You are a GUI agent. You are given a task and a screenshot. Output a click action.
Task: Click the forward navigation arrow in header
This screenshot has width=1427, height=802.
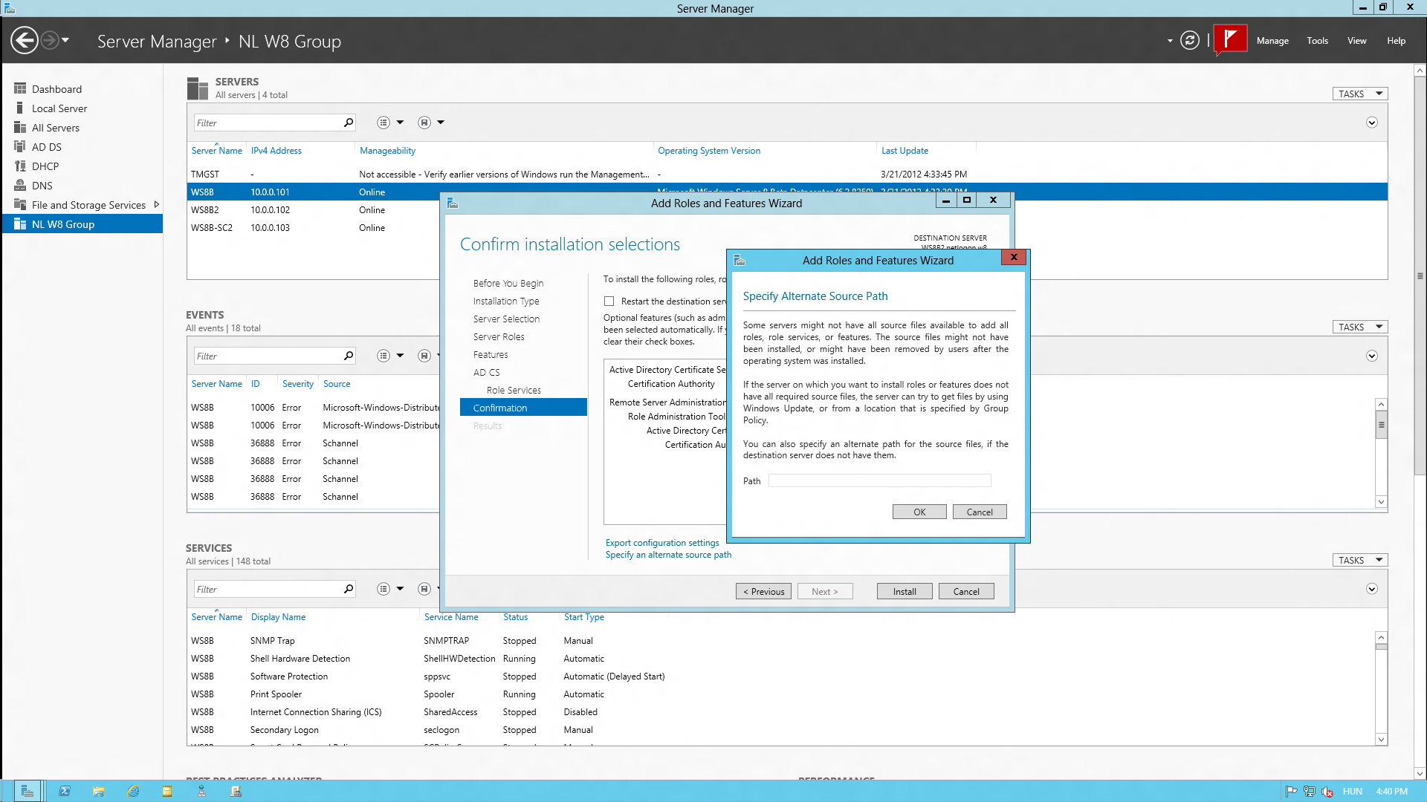(50, 40)
